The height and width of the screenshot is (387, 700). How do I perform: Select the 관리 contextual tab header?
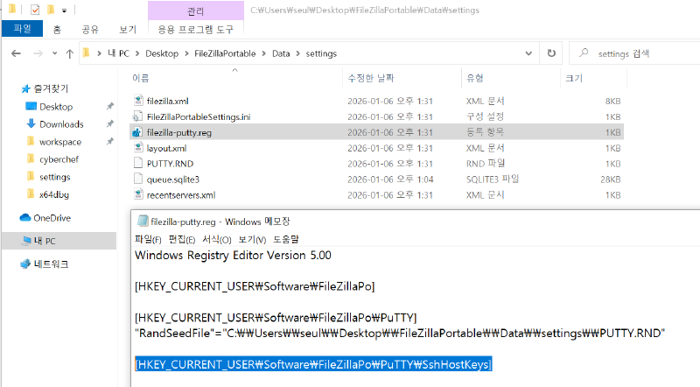click(195, 11)
